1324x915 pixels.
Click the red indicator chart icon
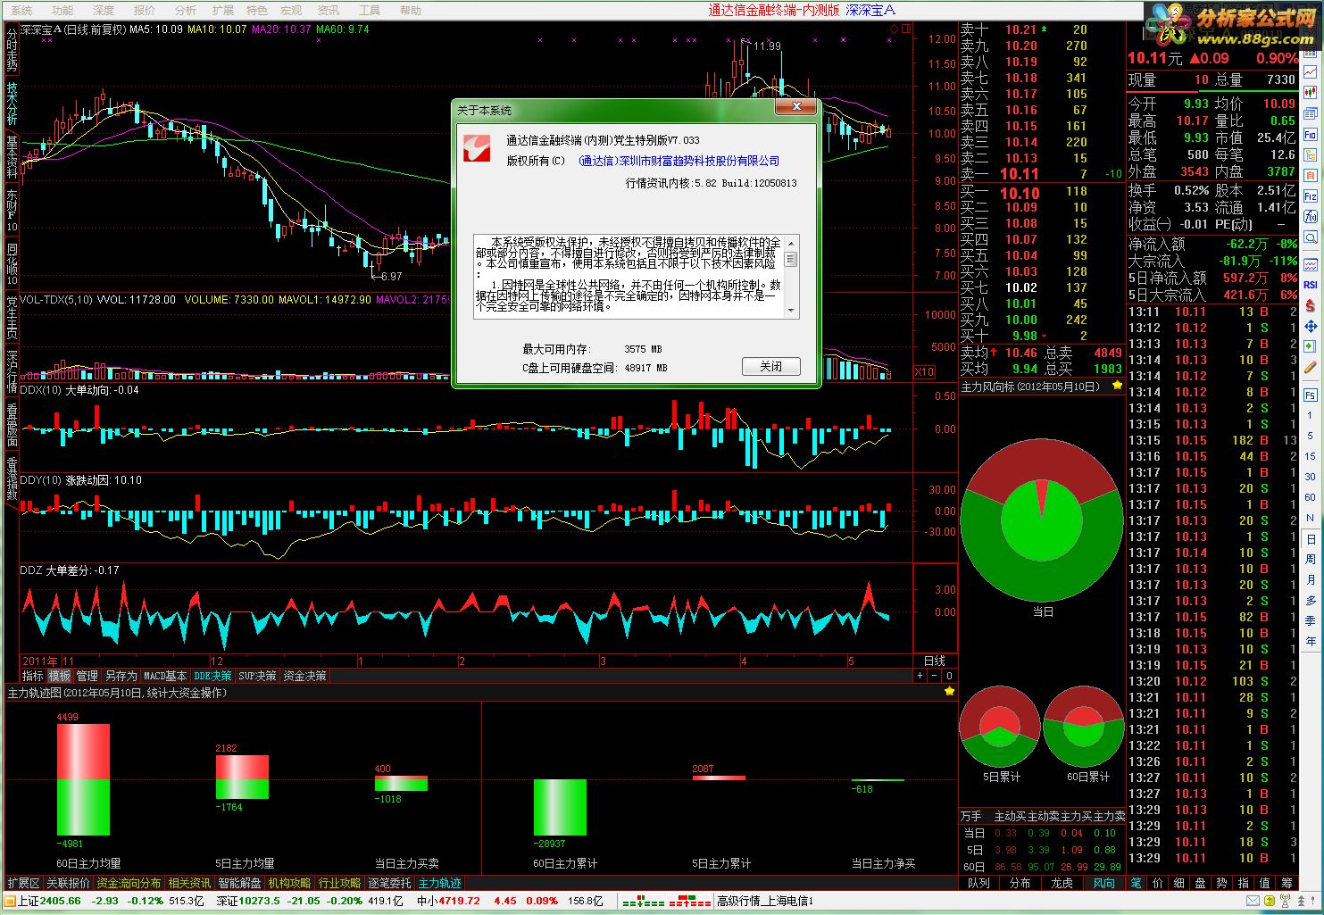[1310, 264]
